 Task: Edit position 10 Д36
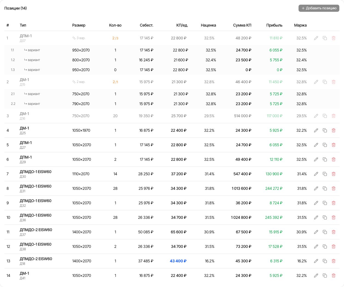click(x=316, y=217)
